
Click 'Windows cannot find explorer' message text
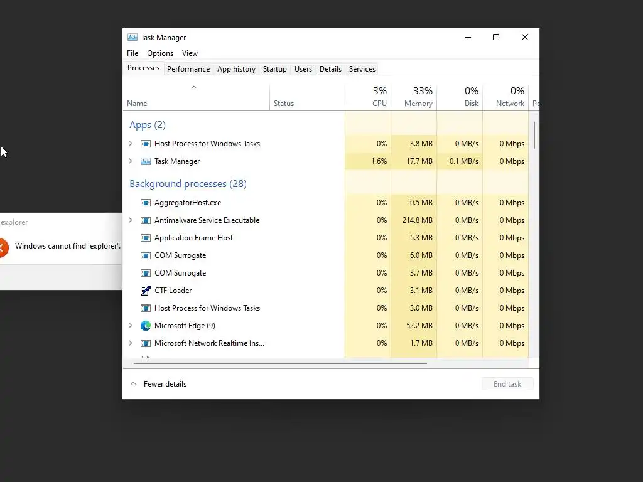coord(68,246)
